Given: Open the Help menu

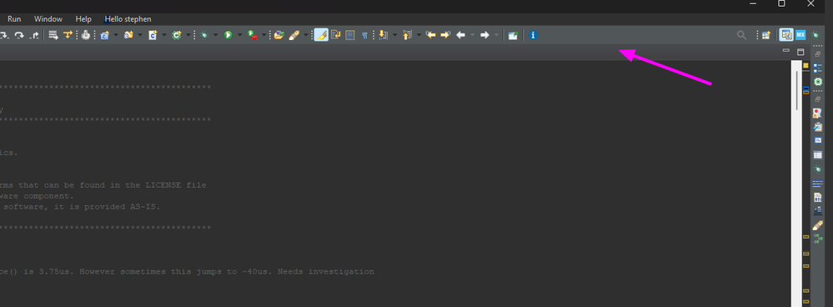Looking at the screenshot, I should click(83, 18).
